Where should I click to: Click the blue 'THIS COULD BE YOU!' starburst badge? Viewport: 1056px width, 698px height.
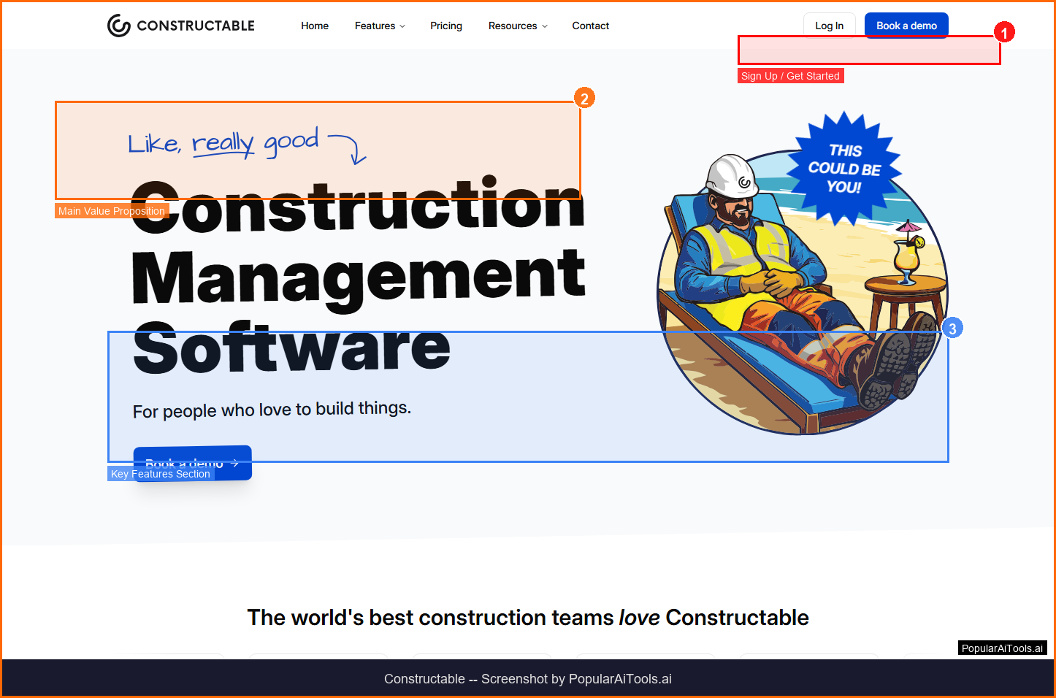[844, 169]
